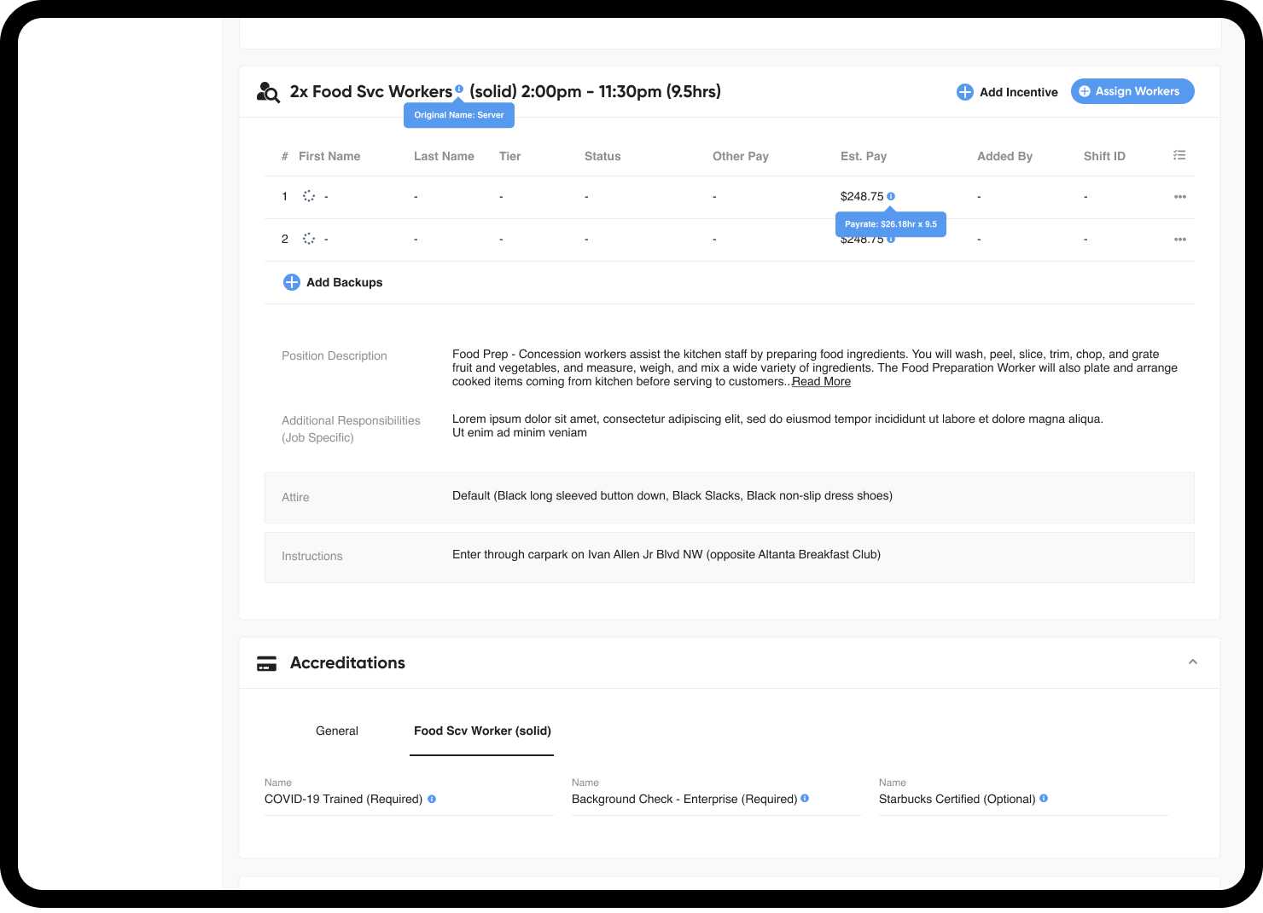Click the Accreditations card icon
Image resolution: width=1263 pixels, height=913 pixels.
pyautogui.click(x=267, y=663)
